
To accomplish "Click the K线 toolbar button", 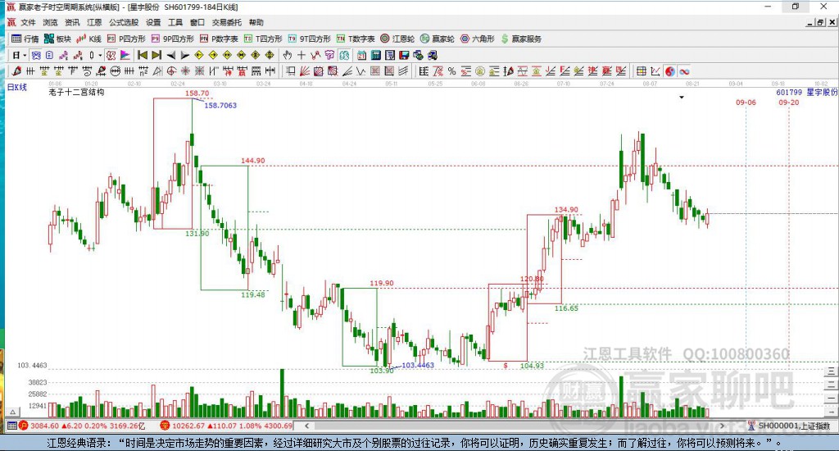I will [88, 39].
